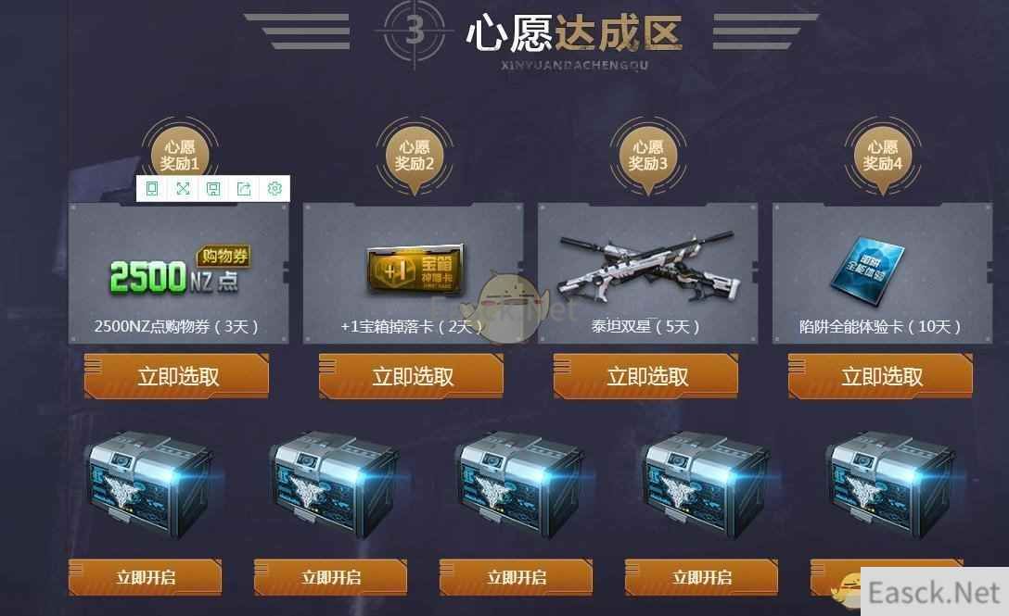Click the share export icon in floating toolbar

point(244,188)
